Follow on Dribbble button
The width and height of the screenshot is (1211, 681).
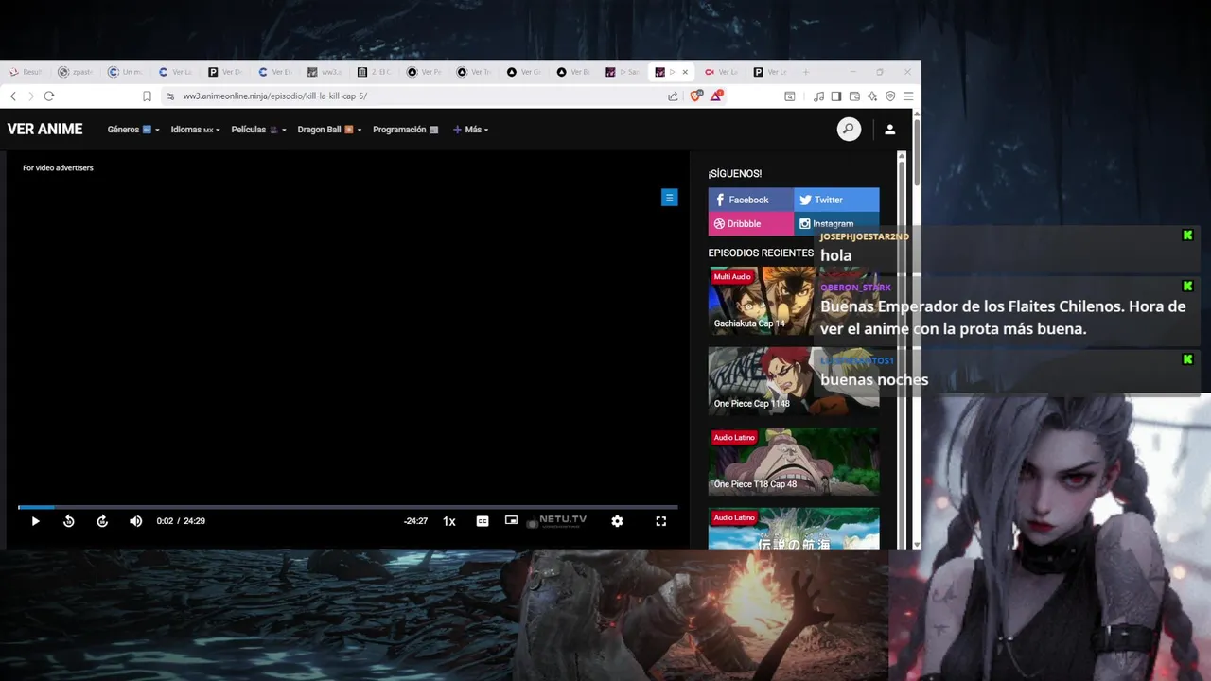click(x=751, y=224)
